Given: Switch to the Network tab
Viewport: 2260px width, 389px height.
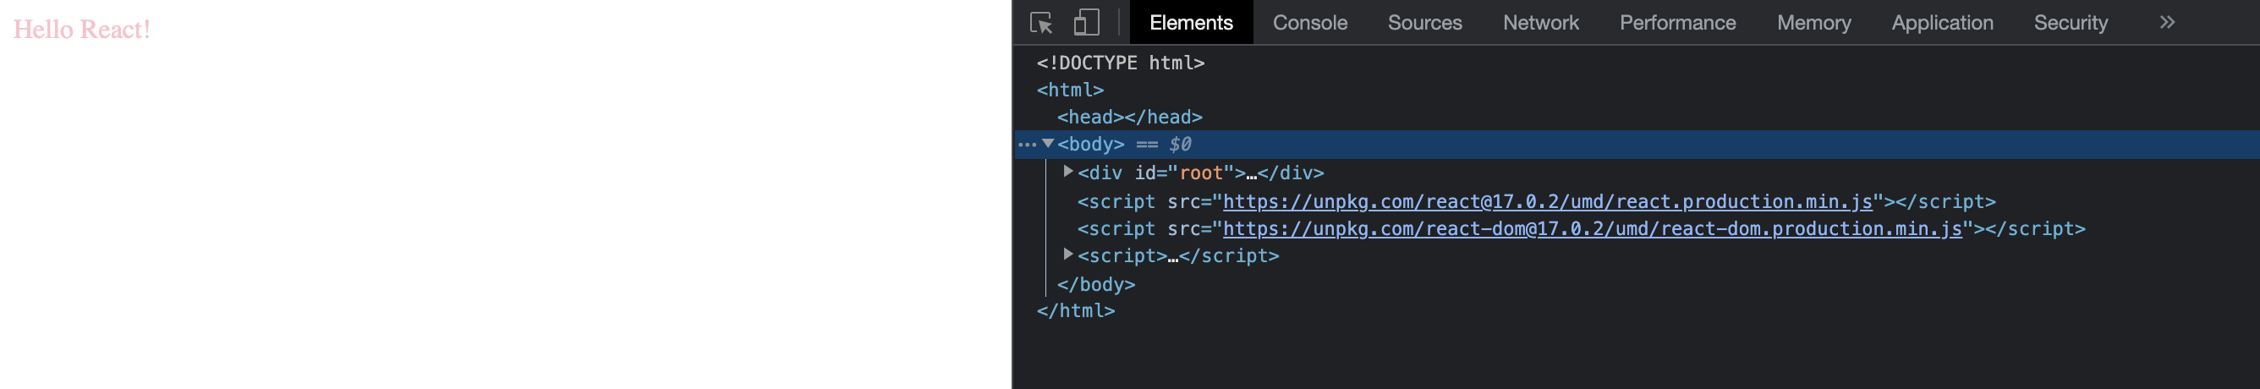Looking at the screenshot, I should click(1540, 23).
